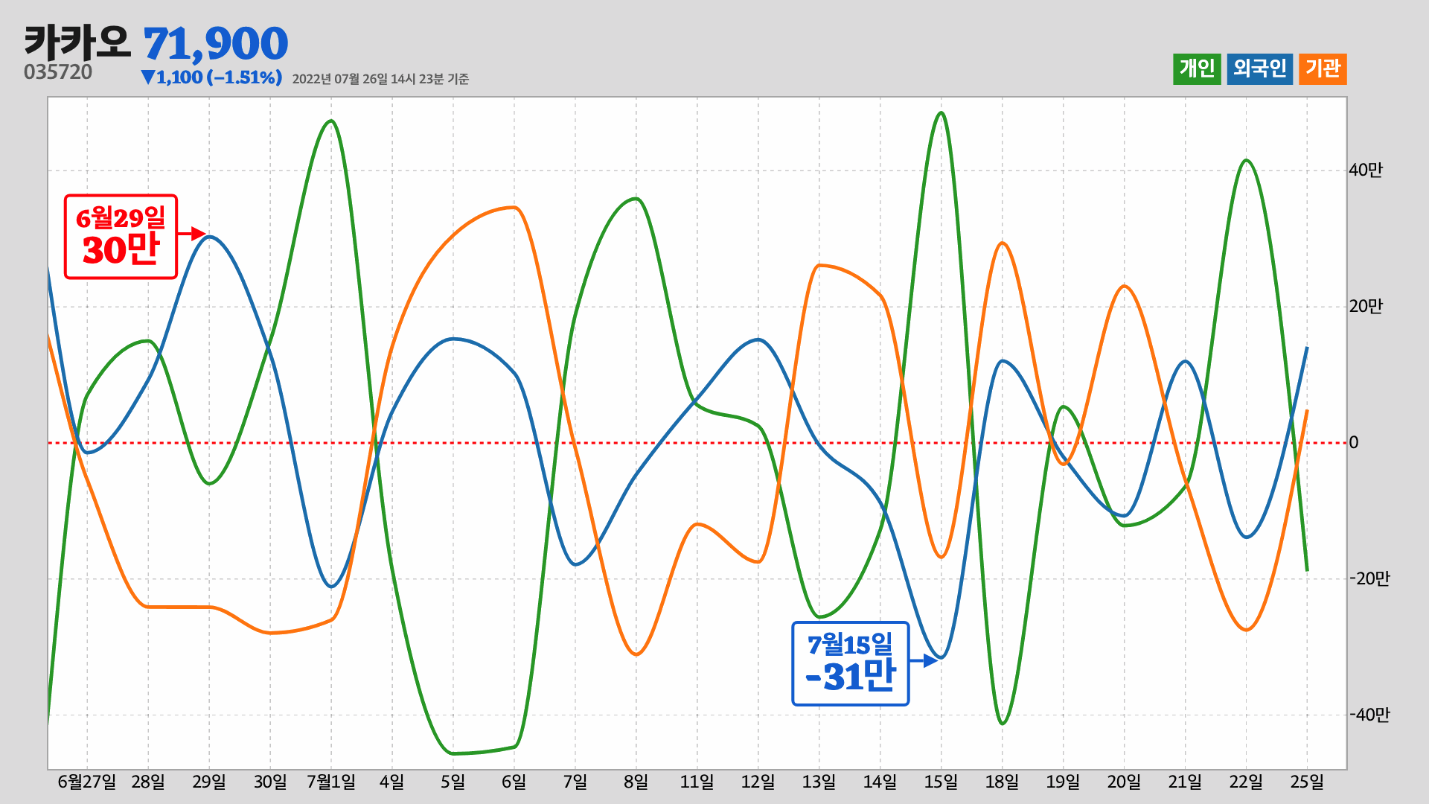Click the green line's peak at 15일
The height and width of the screenshot is (804, 1429).
942,113
